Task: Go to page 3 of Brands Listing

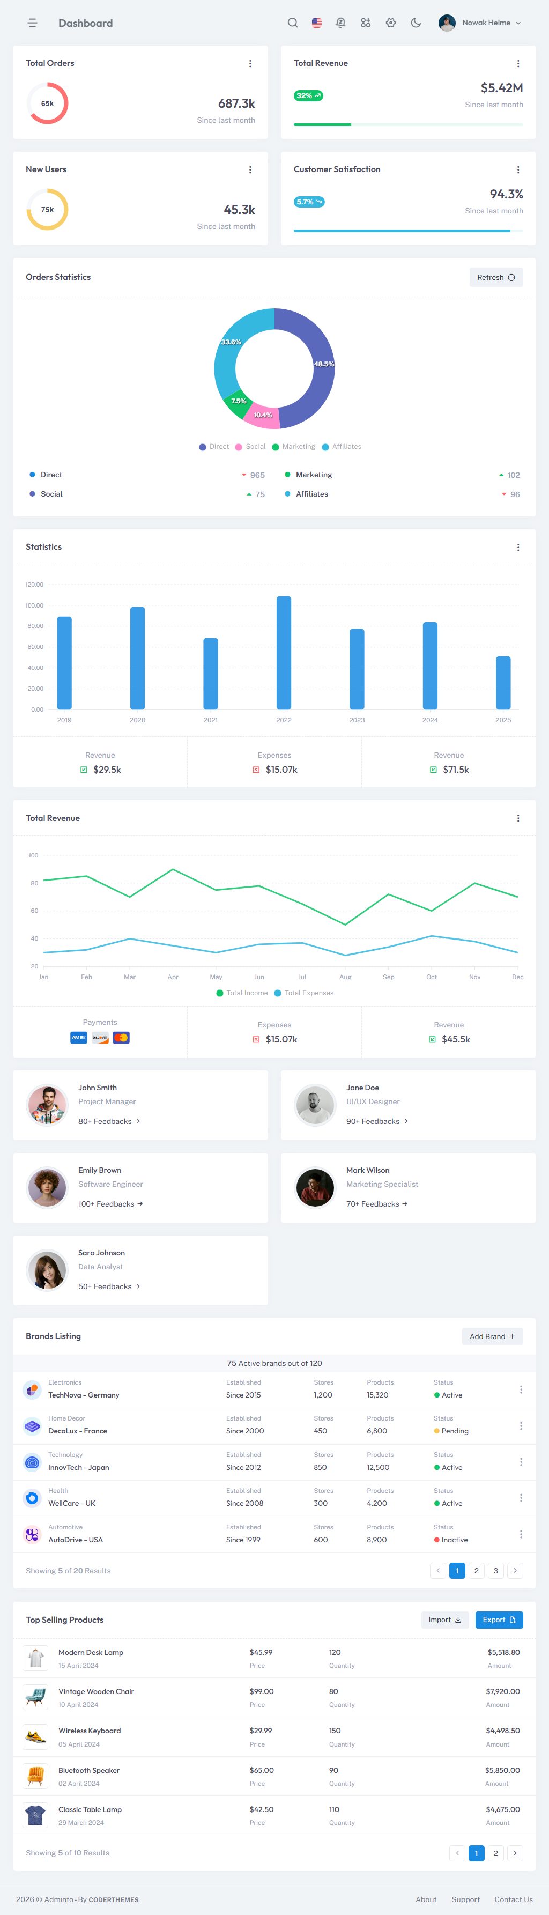Action: coord(495,1571)
